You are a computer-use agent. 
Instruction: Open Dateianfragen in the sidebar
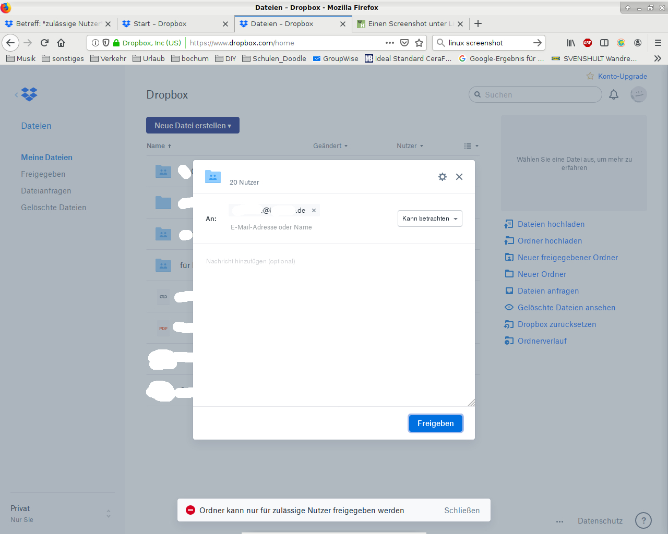coord(46,191)
